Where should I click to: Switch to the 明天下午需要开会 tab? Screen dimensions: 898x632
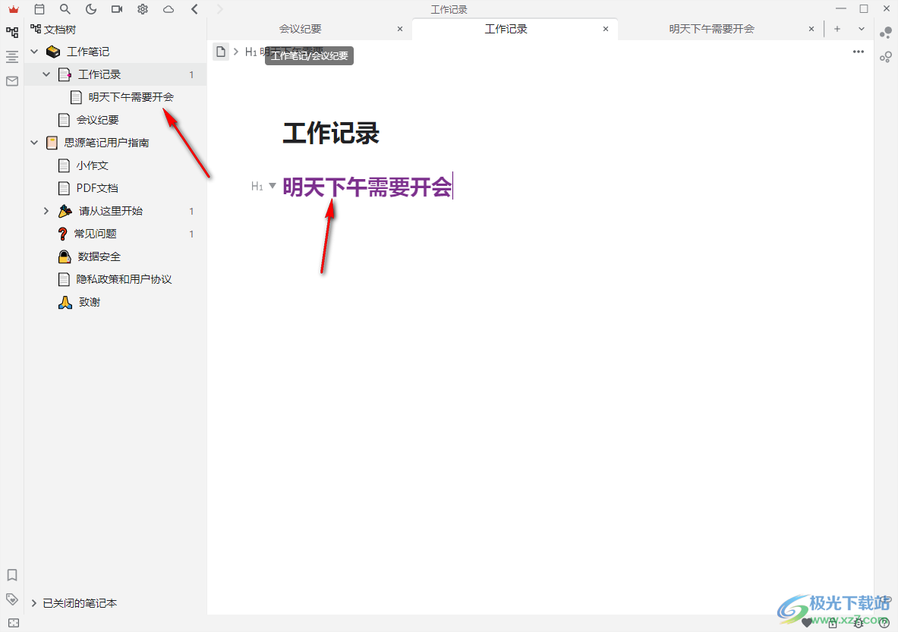711,29
